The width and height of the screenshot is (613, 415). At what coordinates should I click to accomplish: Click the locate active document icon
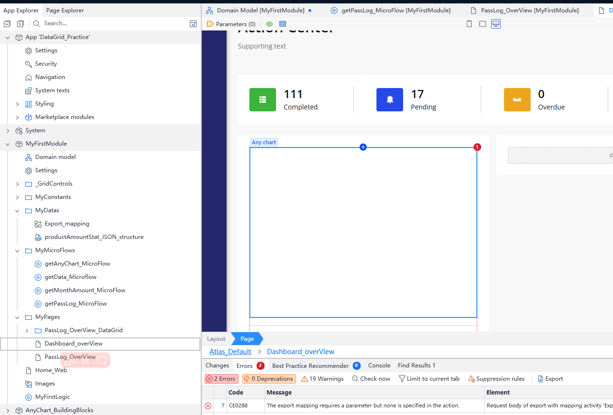coord(193,23)
